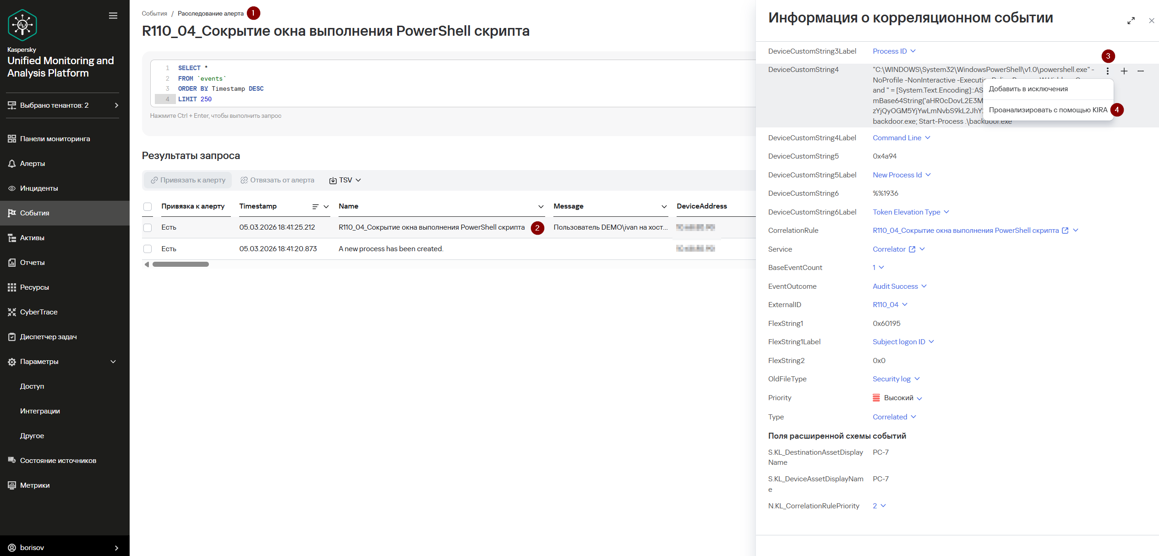Click the scroll-left arrow of results table
The height and width of the screenshot is (556, 1159).
[147, 264]
